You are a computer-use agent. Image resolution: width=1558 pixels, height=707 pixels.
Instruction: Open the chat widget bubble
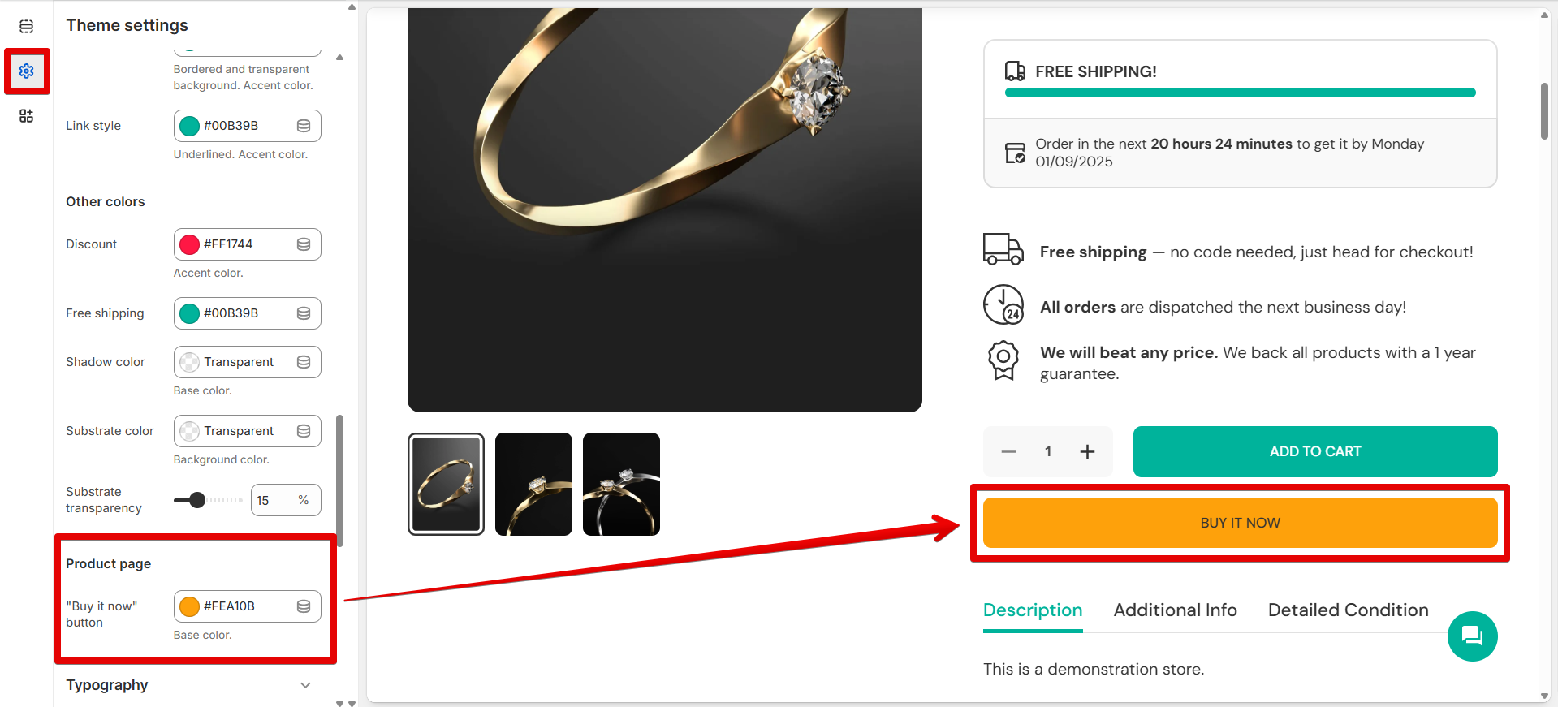(1472, 636)
